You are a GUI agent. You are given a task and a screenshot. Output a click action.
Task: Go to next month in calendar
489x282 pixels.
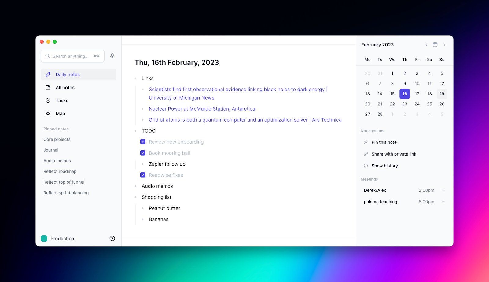coord(444,45)
